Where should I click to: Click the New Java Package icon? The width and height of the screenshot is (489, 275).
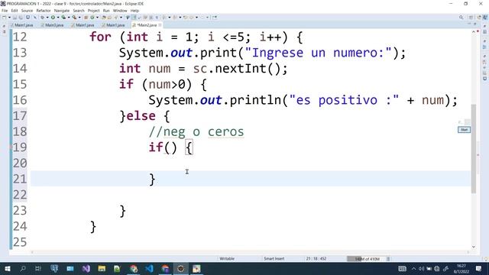pyautogui.click(x=86, y=18)
